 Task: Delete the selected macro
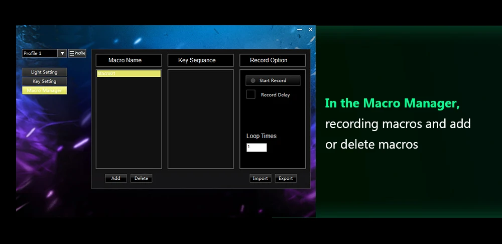coord(141,178)
